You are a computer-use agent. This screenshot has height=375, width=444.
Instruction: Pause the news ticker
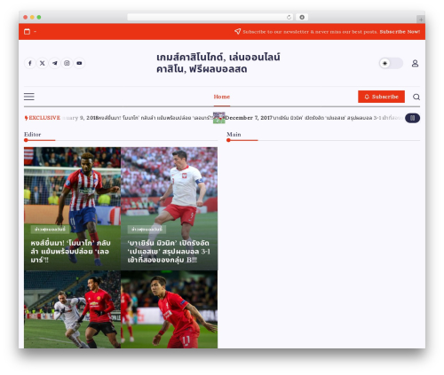click(412, 118)
